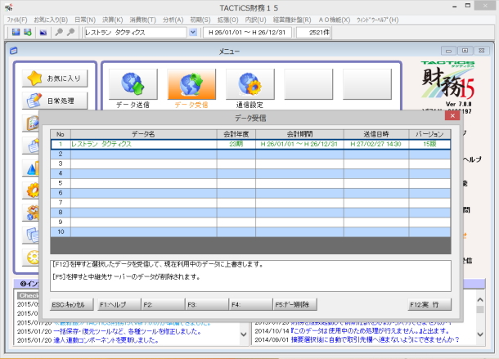Click the second blue-green toolbar icon

28,32
